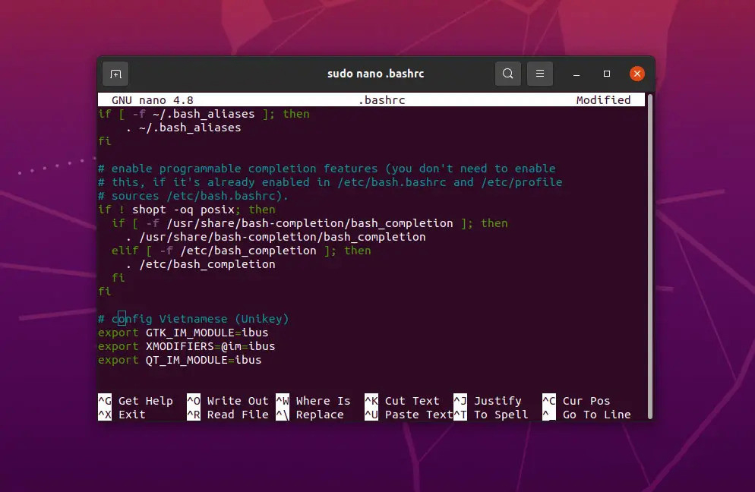Open the terminal search magnifier
Image resolution: width=755 pixels, height=492 pixels.
507,73
